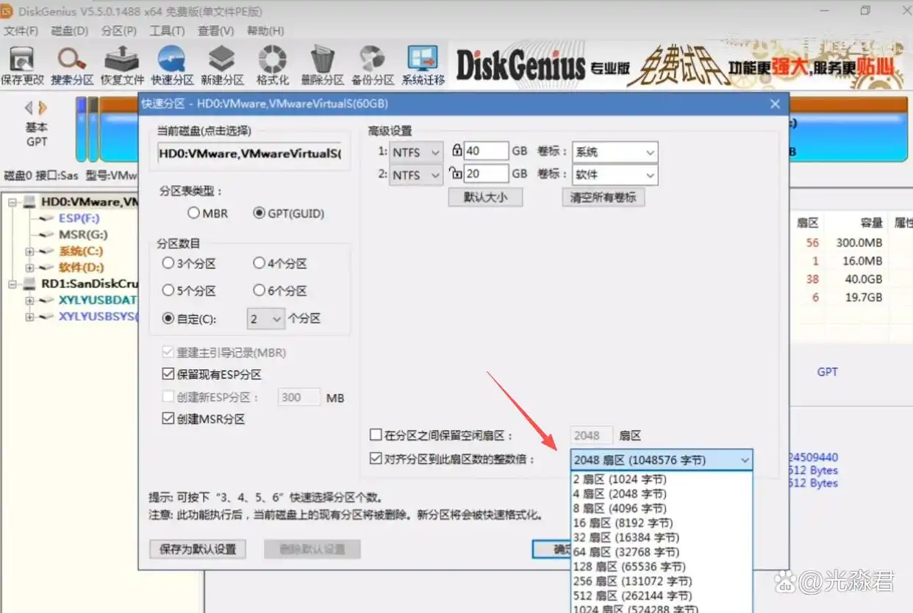
Task: Select 512 扇区 (262144 字节) from list
Action: pos(662,595)
